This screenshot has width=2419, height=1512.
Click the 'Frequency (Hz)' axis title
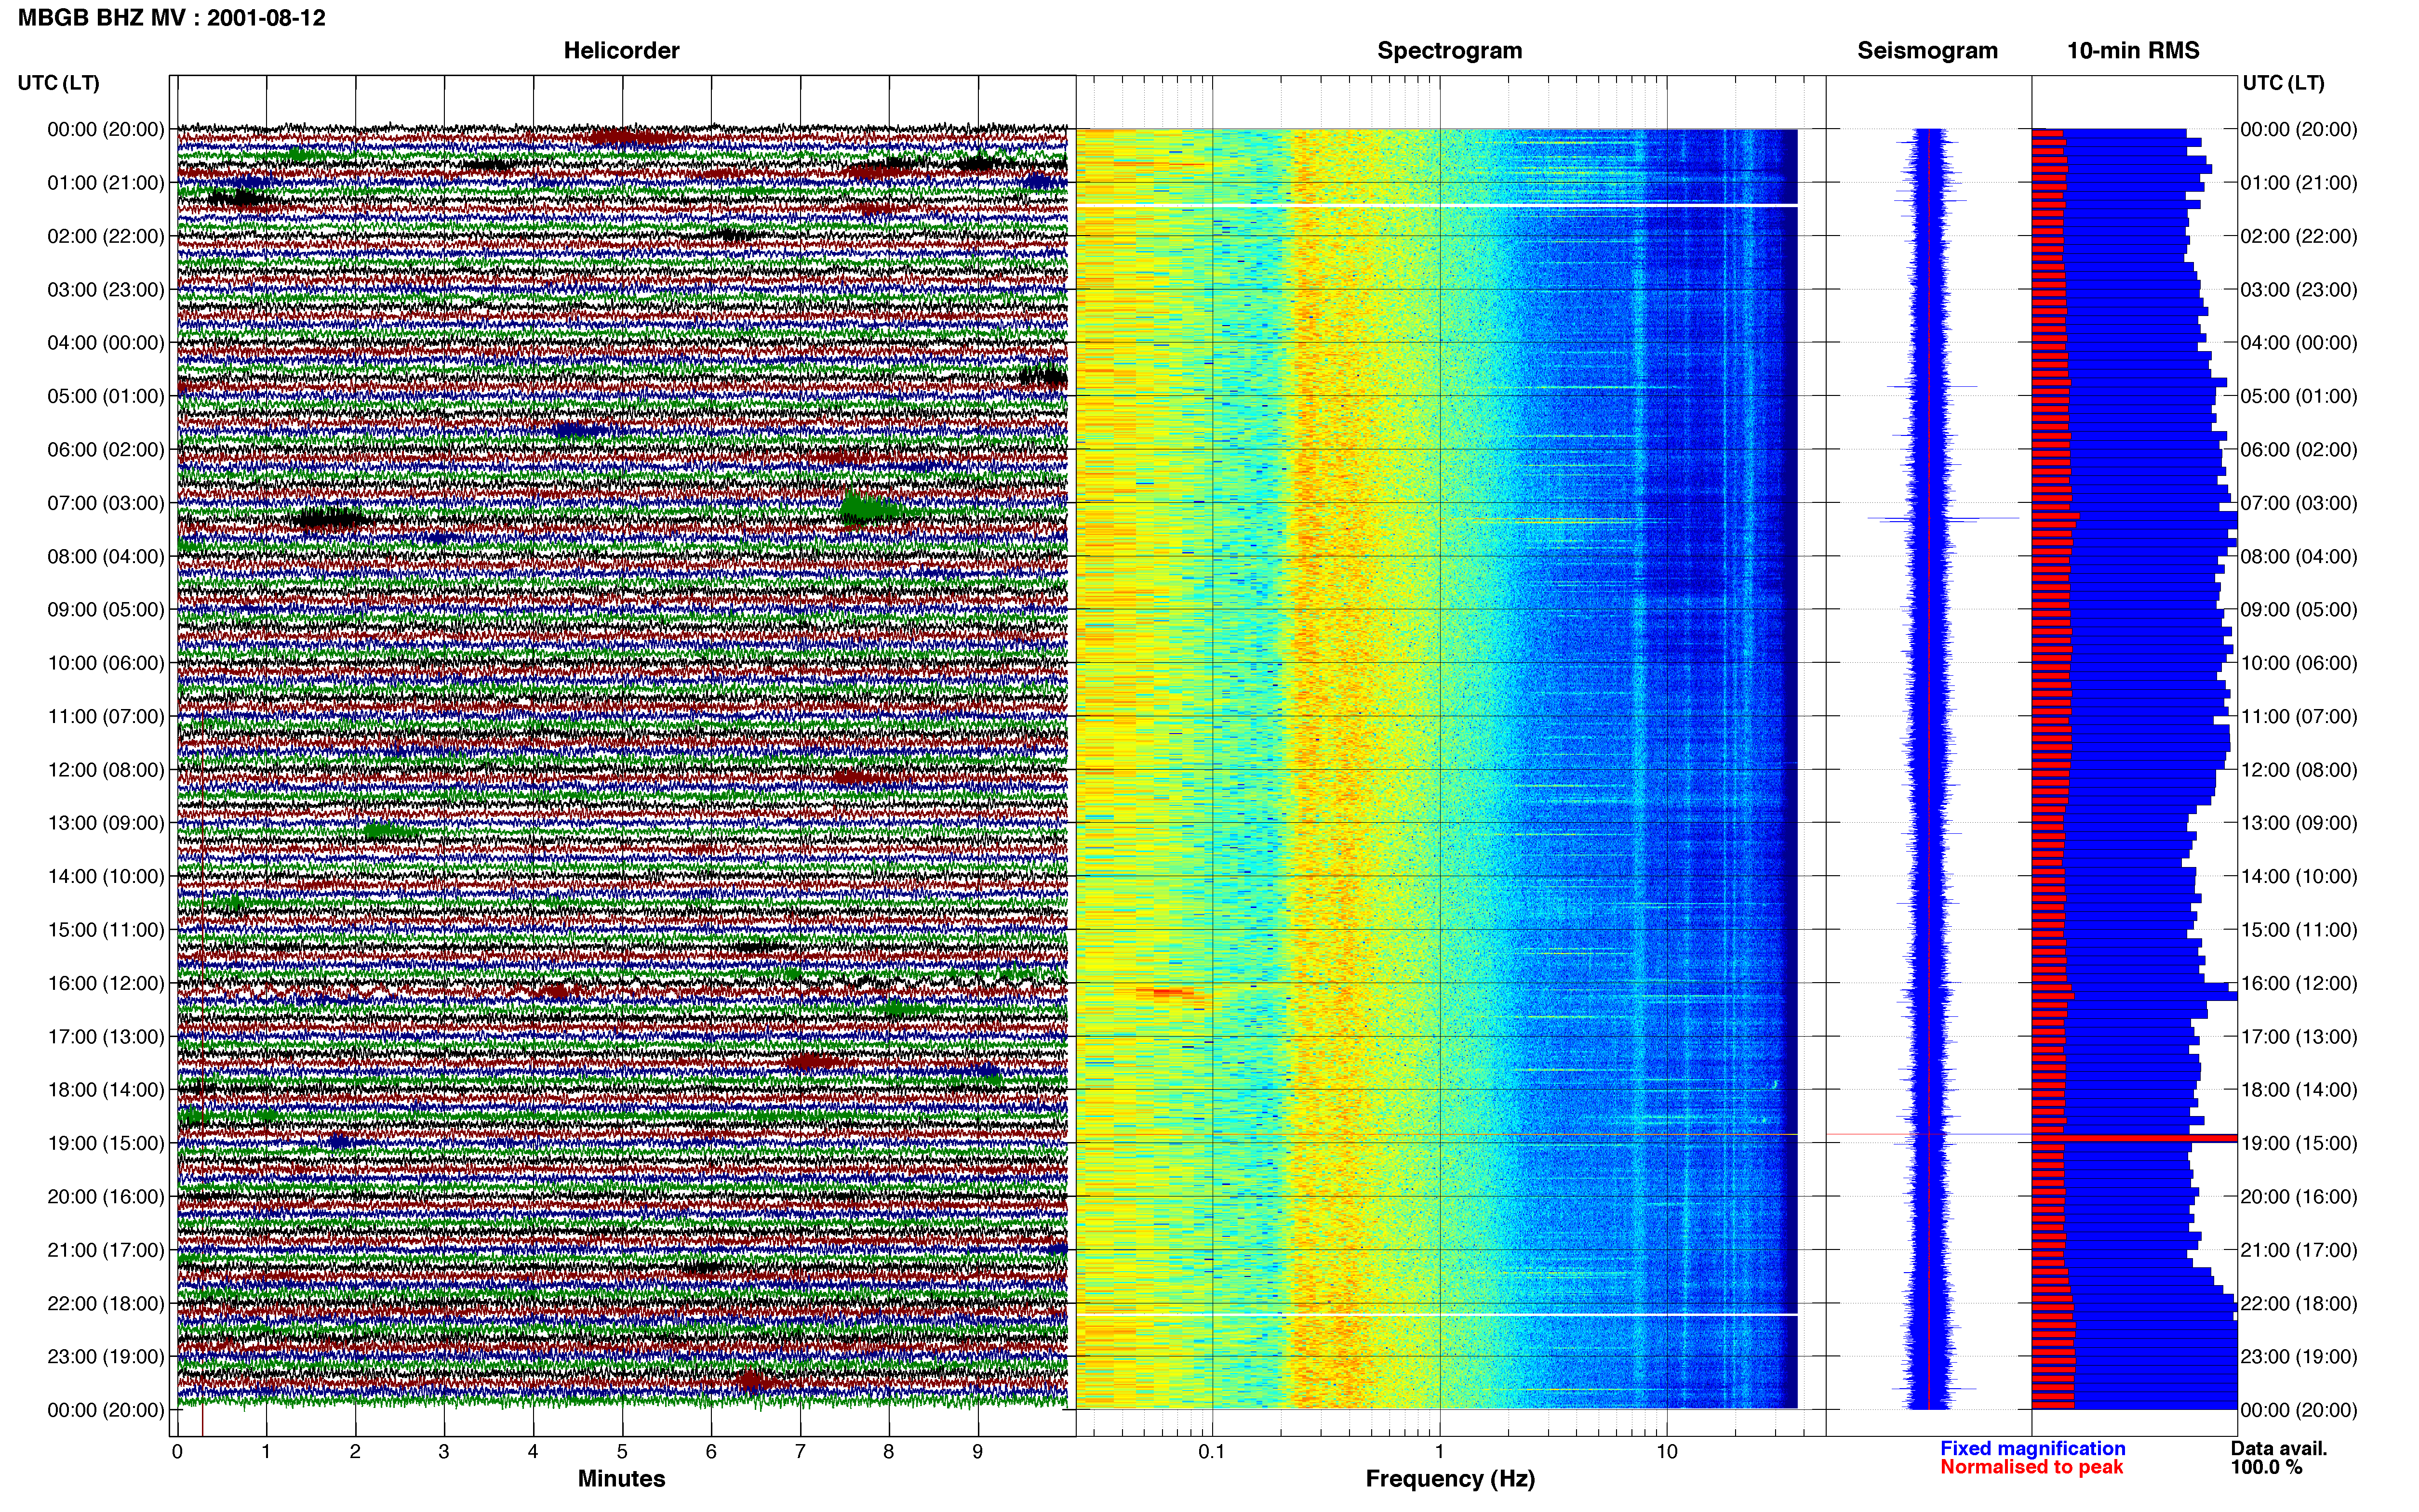click(x=1450, y=1479)
